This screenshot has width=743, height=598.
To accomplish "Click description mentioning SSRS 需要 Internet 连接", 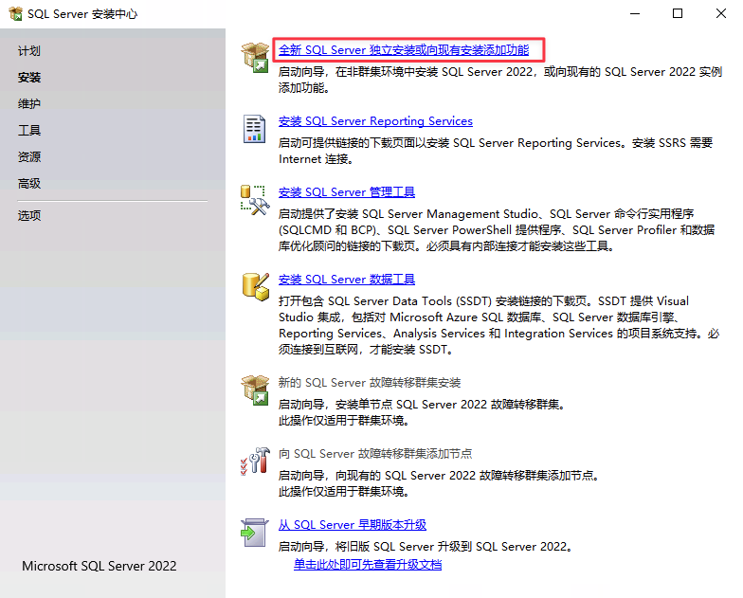I will click(496, 151).
